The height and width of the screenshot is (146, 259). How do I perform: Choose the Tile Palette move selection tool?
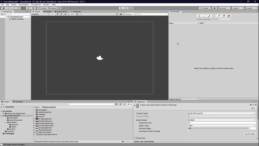tap(204, 15)
